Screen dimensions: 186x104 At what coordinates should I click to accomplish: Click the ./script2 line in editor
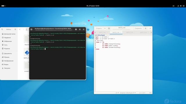(100, 40)
